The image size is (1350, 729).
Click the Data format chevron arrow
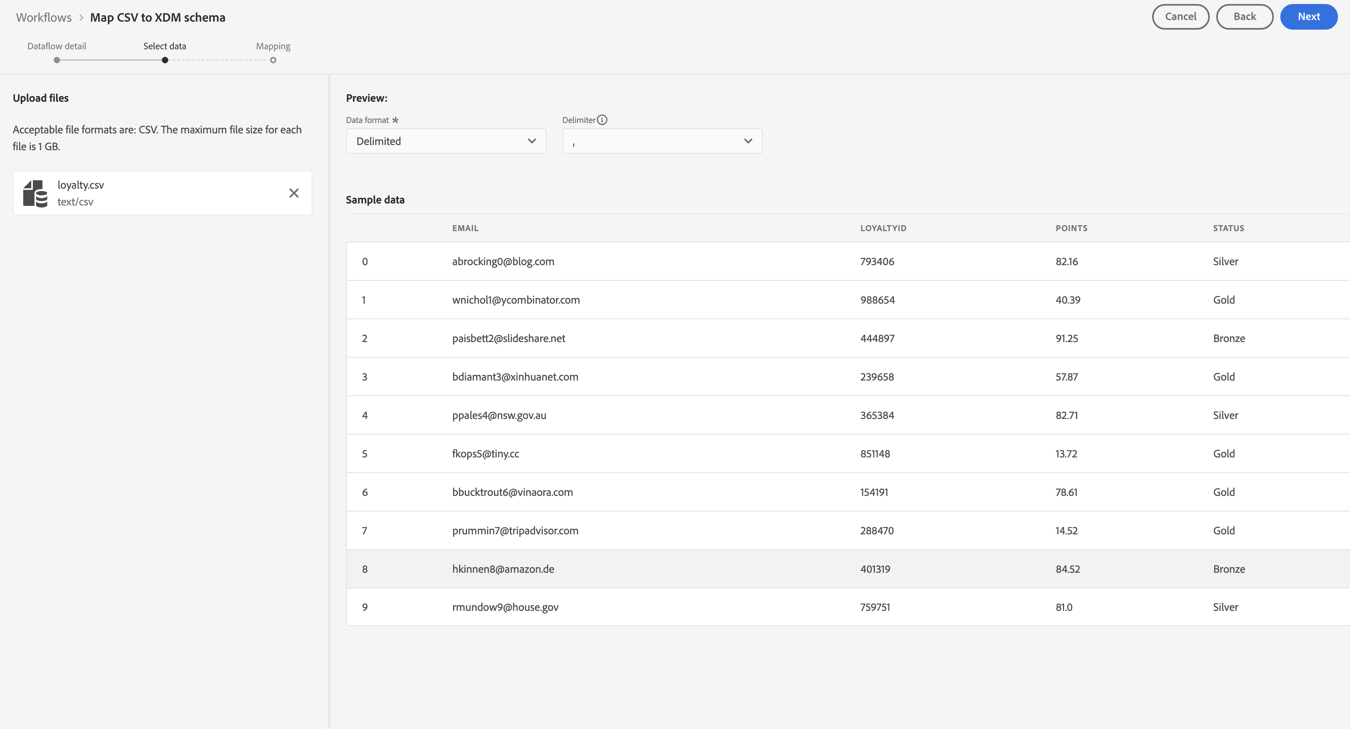[532, 141]
